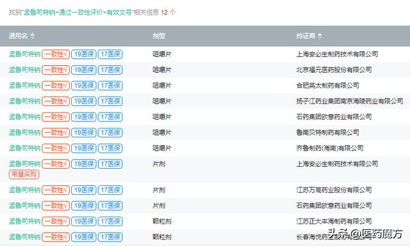Select holder 北京福元医药股份有限公司
The height and width of the screenshot is (246, 410).
334,70
